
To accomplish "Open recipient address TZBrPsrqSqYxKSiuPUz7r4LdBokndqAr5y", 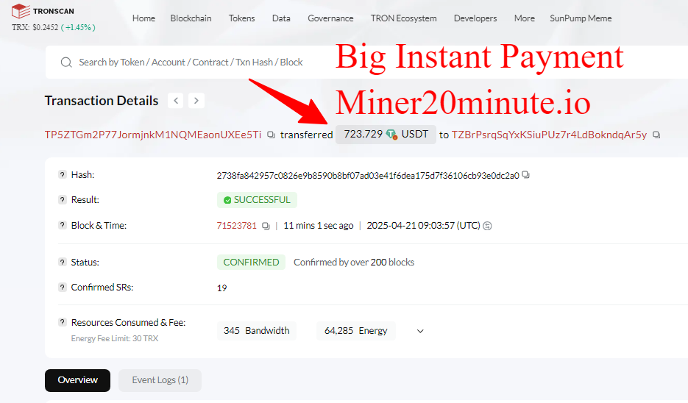I will click(x=550, y=135).
